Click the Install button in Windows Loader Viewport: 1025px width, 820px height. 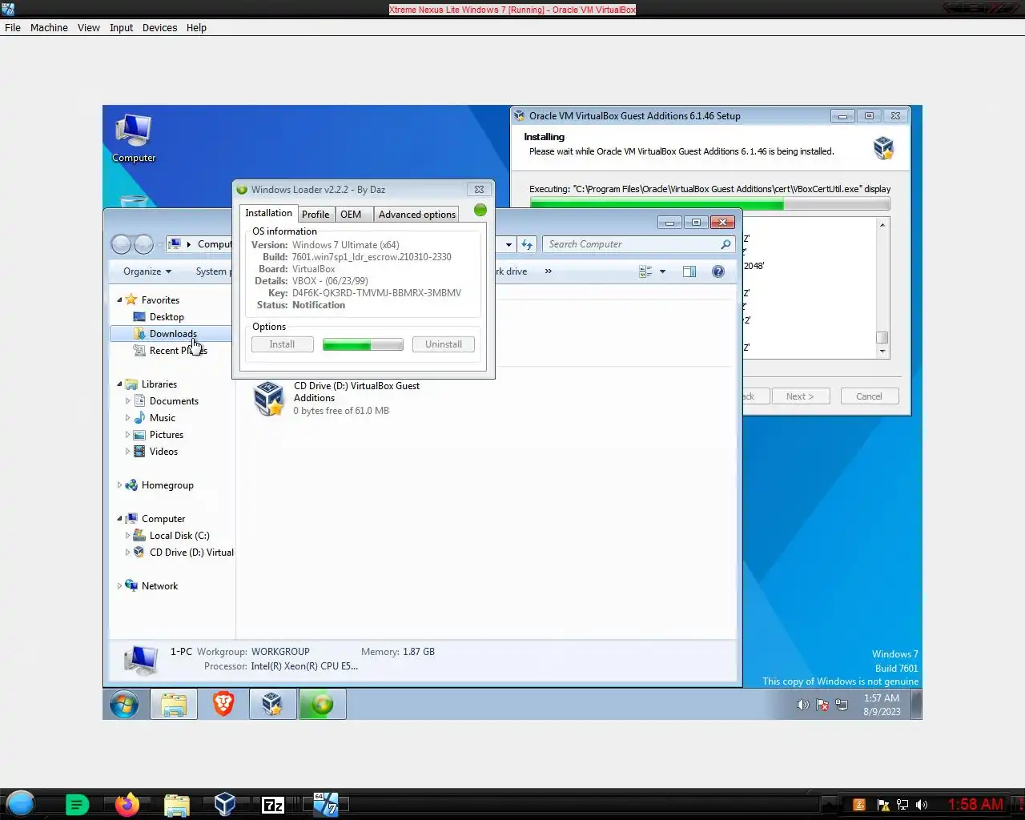click(x=282, y=344)
